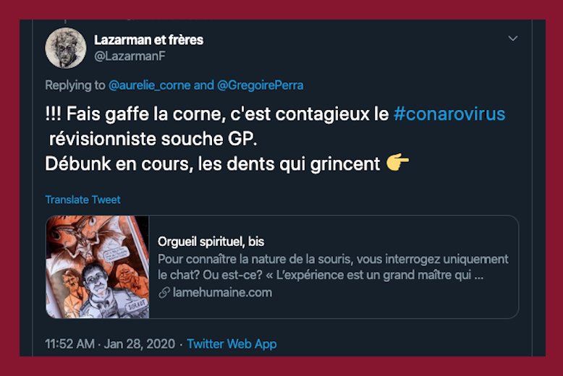Viewport: 563px width, 376px height.
Task: Click the 11:52 AM timestamp
Action: pos(69,343)
